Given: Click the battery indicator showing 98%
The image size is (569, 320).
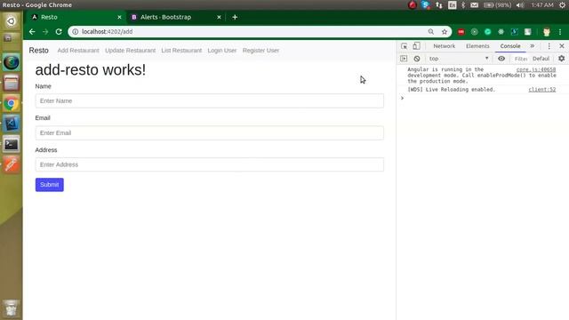Looking at the screenshot, I should (x=498, y=5).
